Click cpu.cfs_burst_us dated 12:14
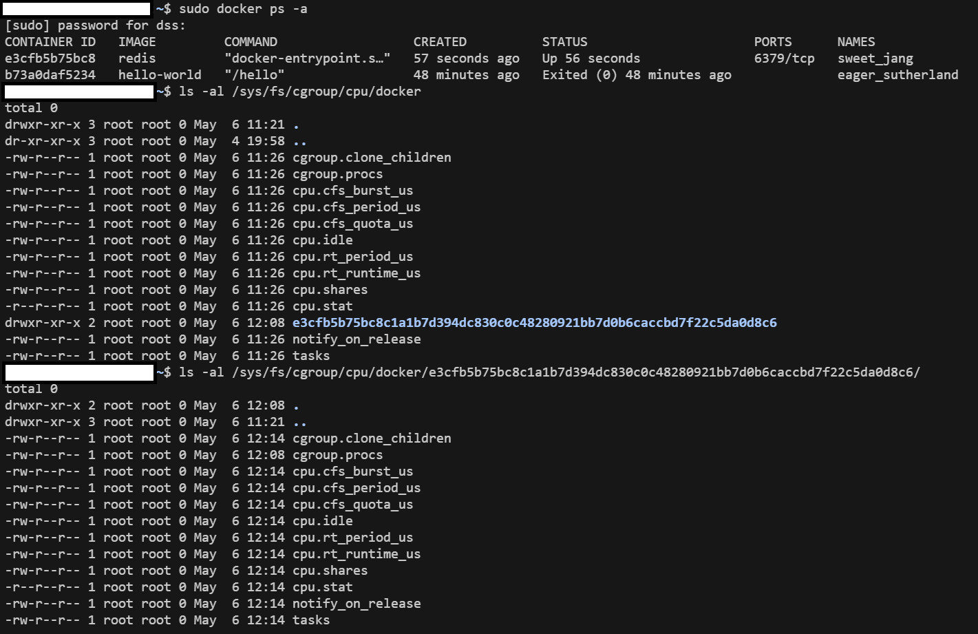978x634 pixels. [x=353, y=472]
